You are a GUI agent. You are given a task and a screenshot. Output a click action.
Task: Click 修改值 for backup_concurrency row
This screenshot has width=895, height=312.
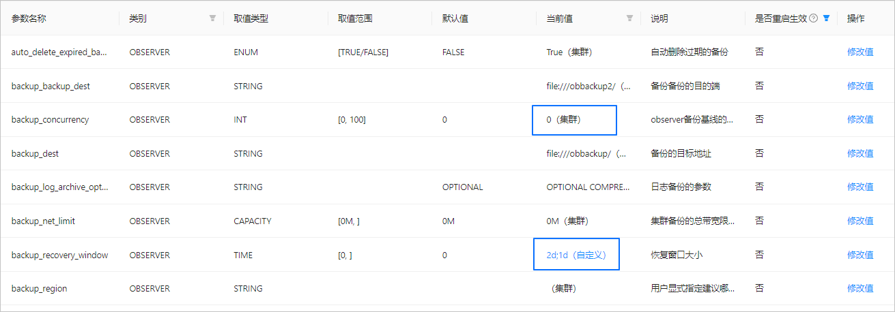860,119
